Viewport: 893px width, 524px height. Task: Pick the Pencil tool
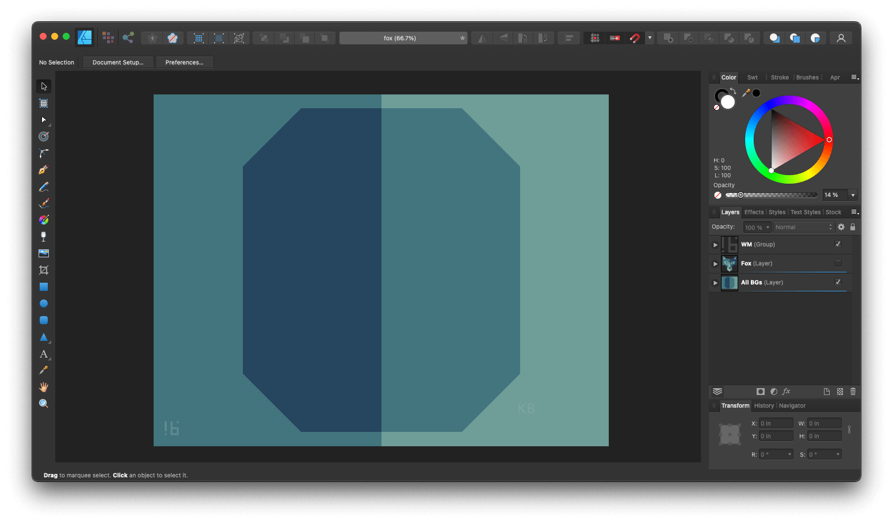pyautogui.click(x=44, y=186)
